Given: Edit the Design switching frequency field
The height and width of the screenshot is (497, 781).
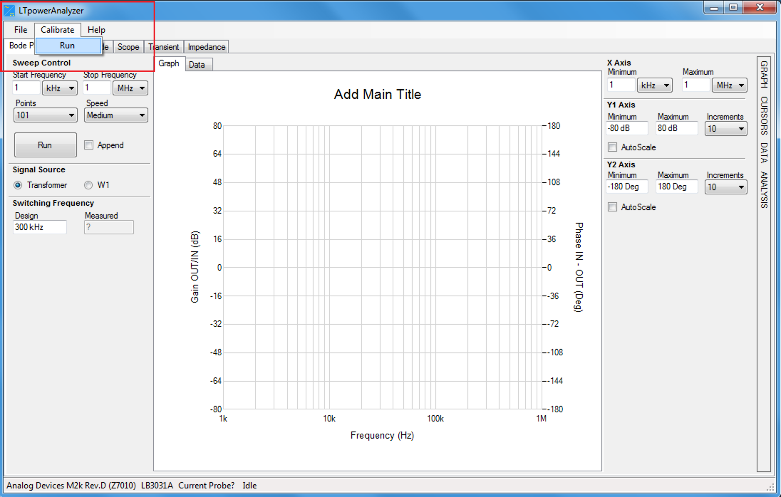Looking at the screenshot, I should pos(40,227).
